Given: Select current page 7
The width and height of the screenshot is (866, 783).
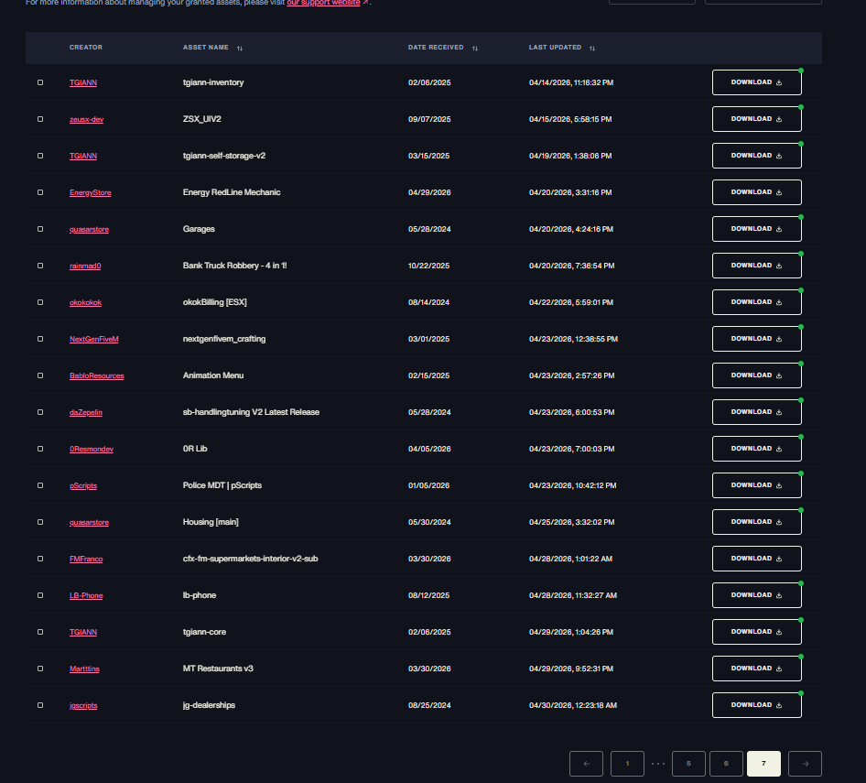Looking at the screenshot, I should click(763, 764).
